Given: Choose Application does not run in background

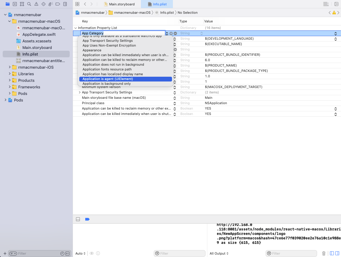Looking at the screenshot, I should pos(126,65).
